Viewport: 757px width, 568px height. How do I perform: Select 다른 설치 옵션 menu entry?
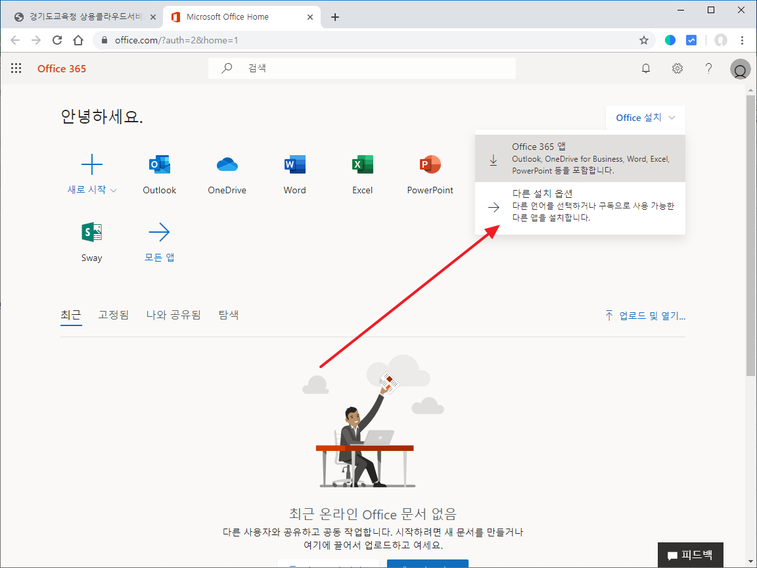tap(580, 206)
